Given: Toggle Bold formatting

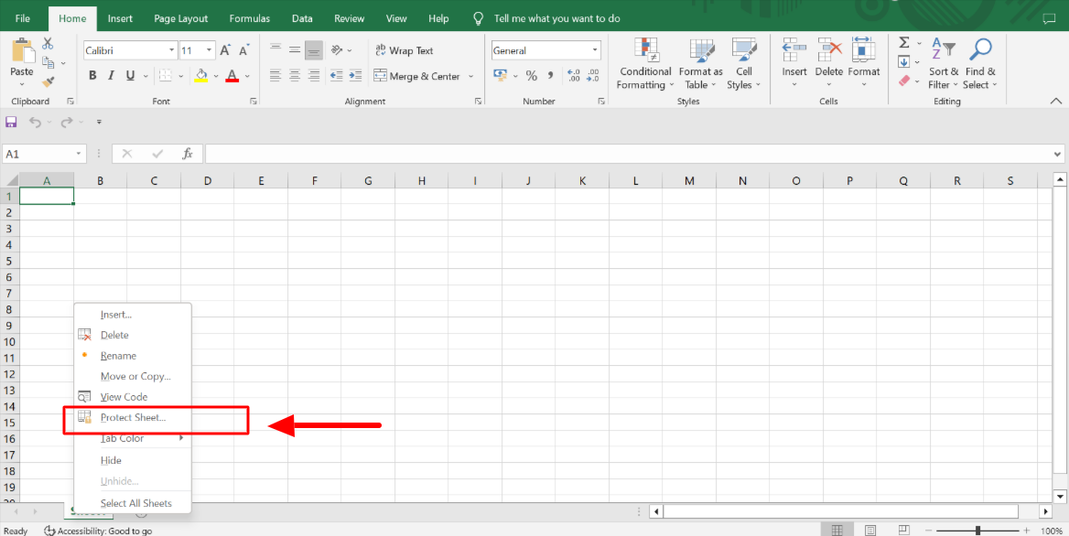Looking at the screenshot, I should click(x=92, y=76).
